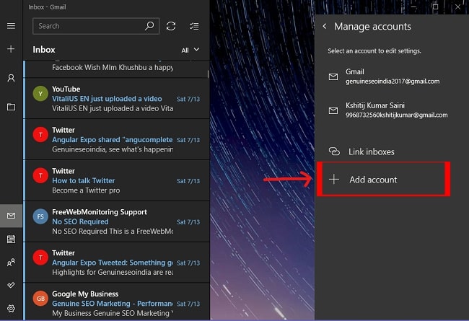The image size is (469, 321).
Task: Go back from Manage accounts panel
Action: [x=325, y=26]
